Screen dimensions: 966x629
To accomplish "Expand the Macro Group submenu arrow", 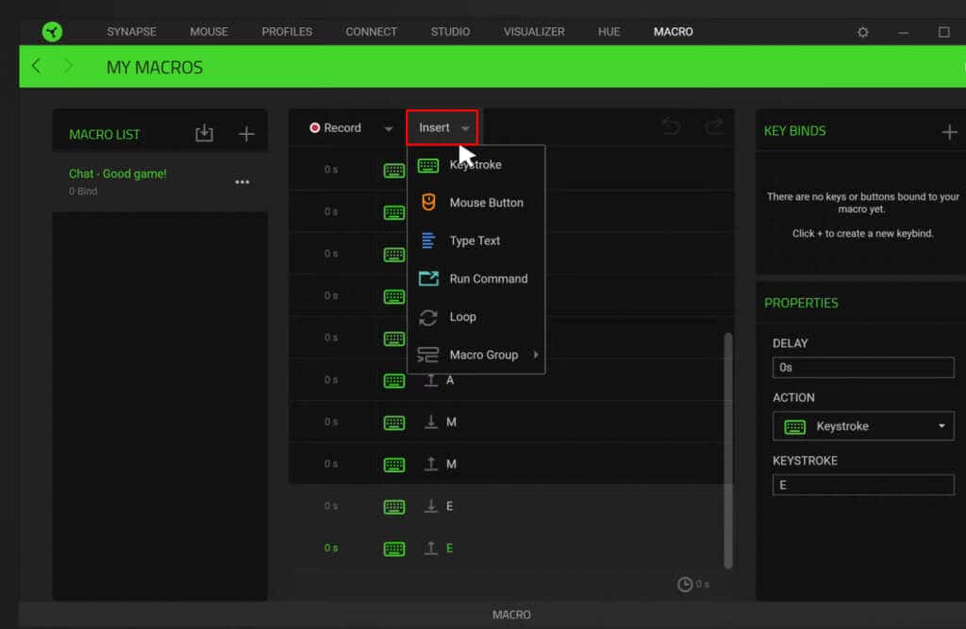I will click(x=536, y=355).
